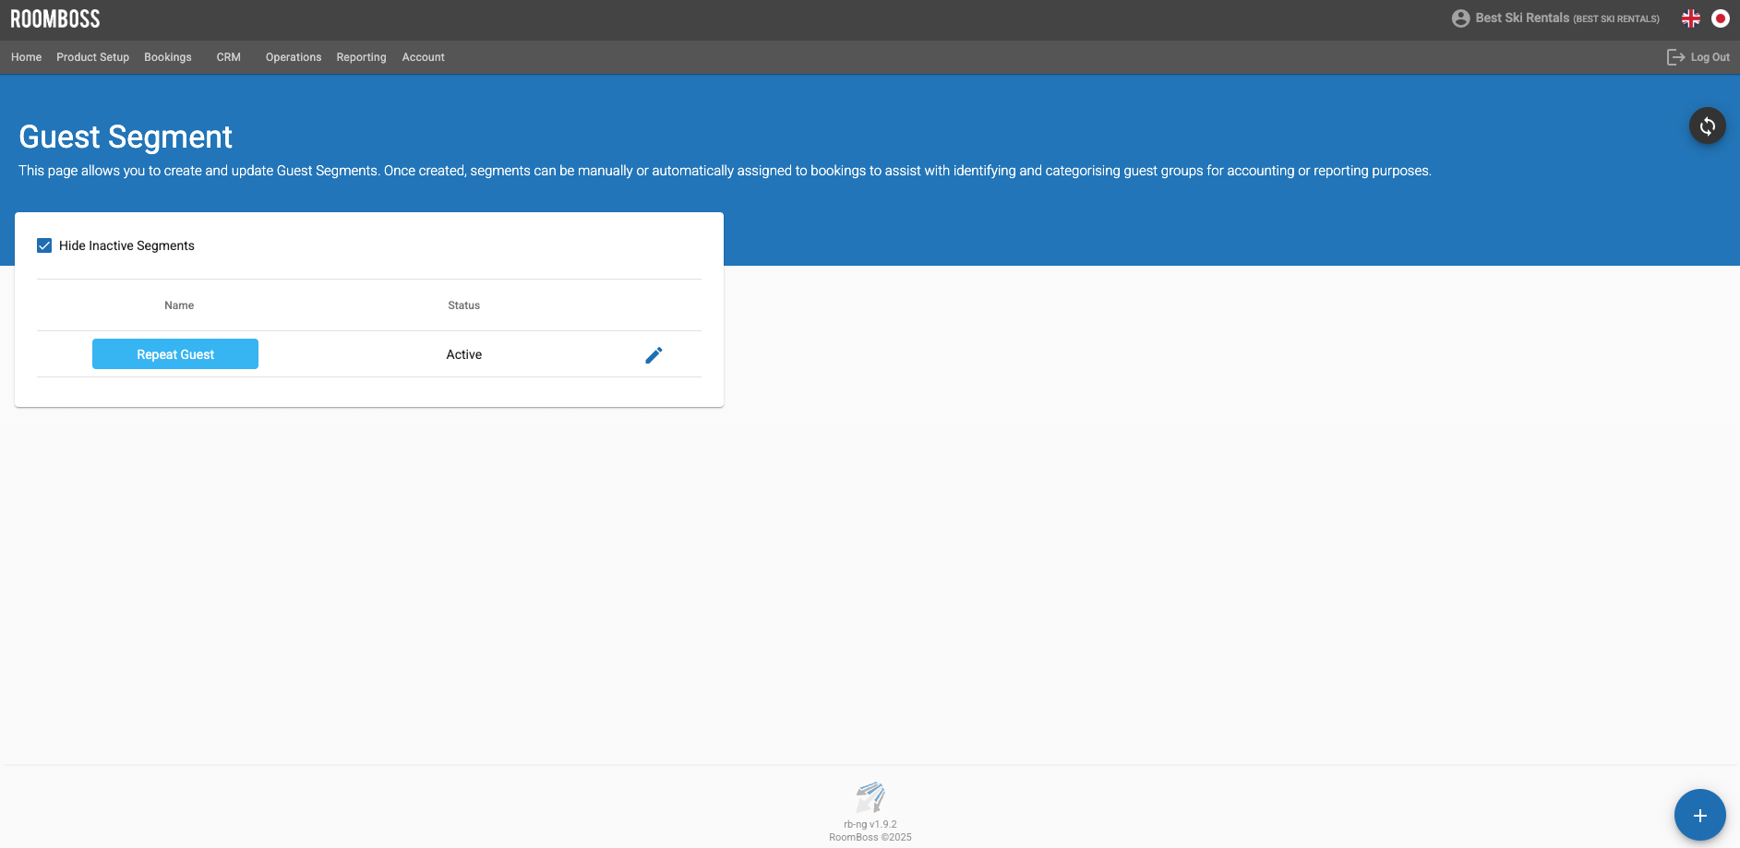Click the Repeat Guest segment button
1740x848 pixels.
coord(175,354)
